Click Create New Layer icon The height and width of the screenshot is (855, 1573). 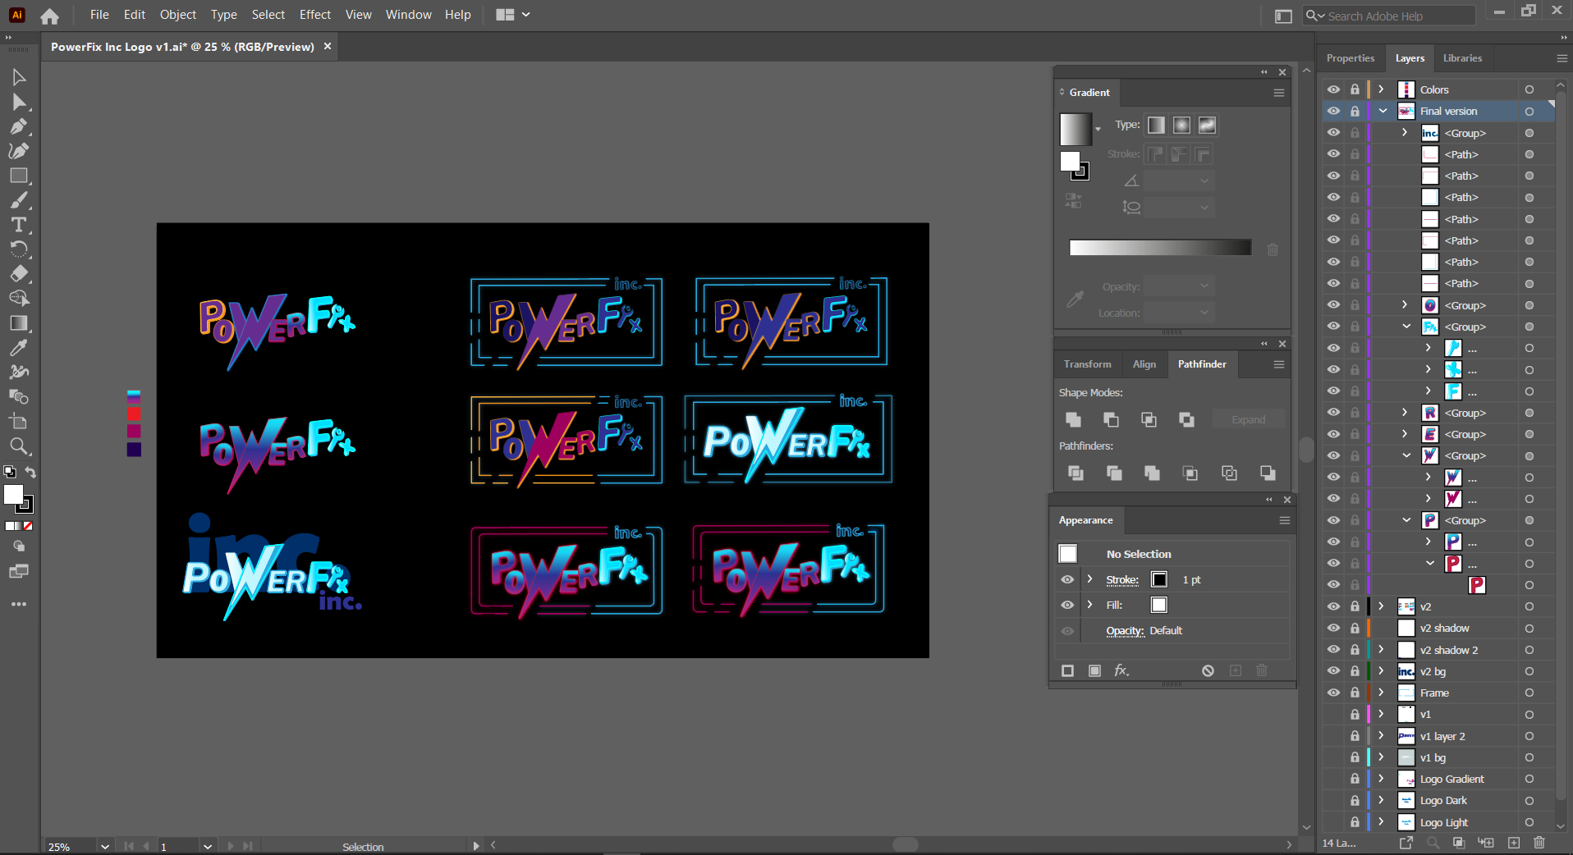[x=1514, y=843]
